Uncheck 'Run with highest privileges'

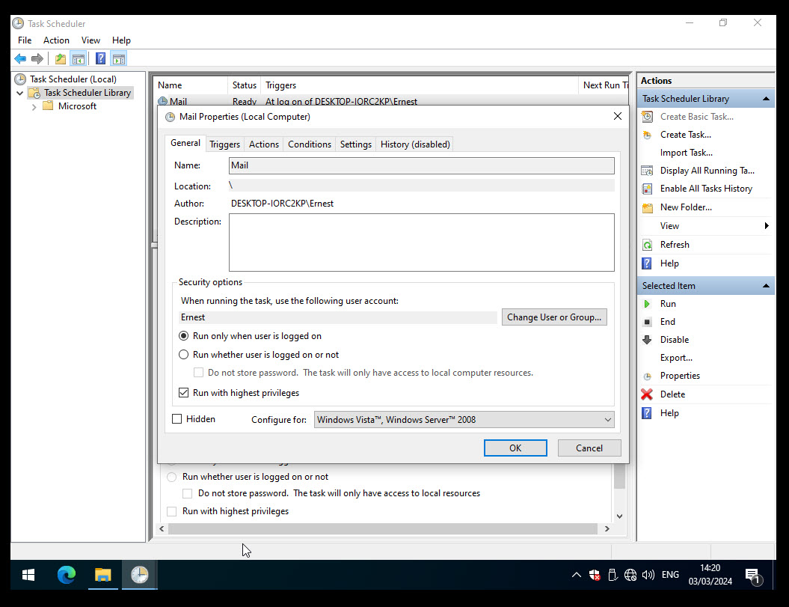tap(183, 392)
